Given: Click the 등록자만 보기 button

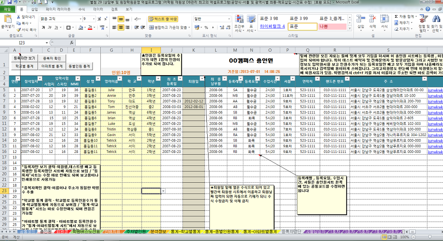Looking at the screenshot, I should [24, 58].
